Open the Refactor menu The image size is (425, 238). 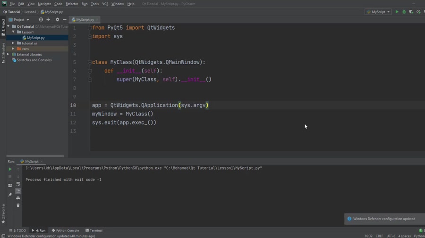(72, 4)
